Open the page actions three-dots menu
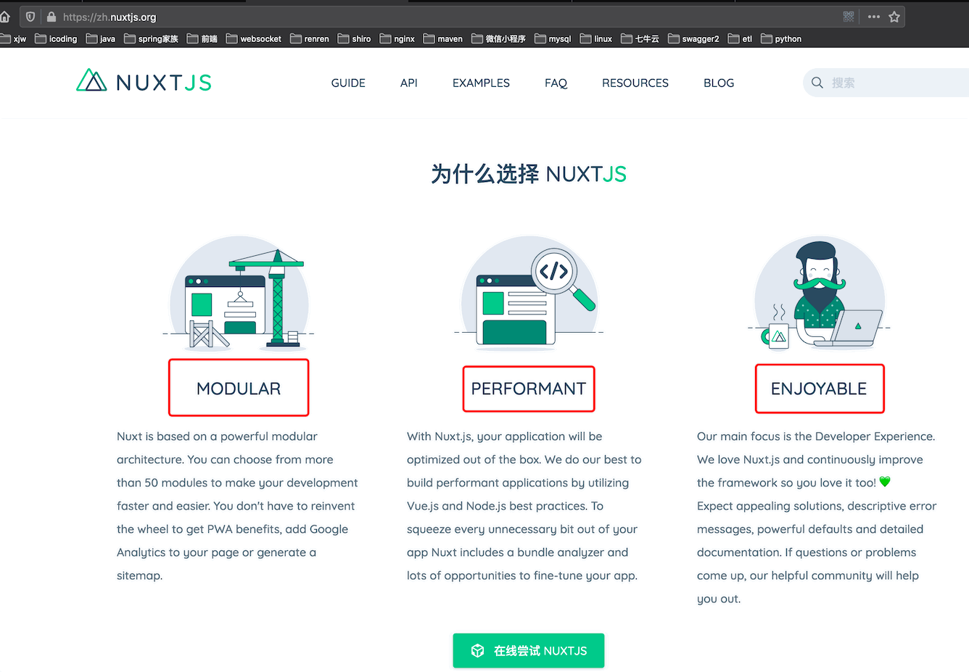Image resolution: width=969 pixels, height=672 pixels. (x=873, y=17)
